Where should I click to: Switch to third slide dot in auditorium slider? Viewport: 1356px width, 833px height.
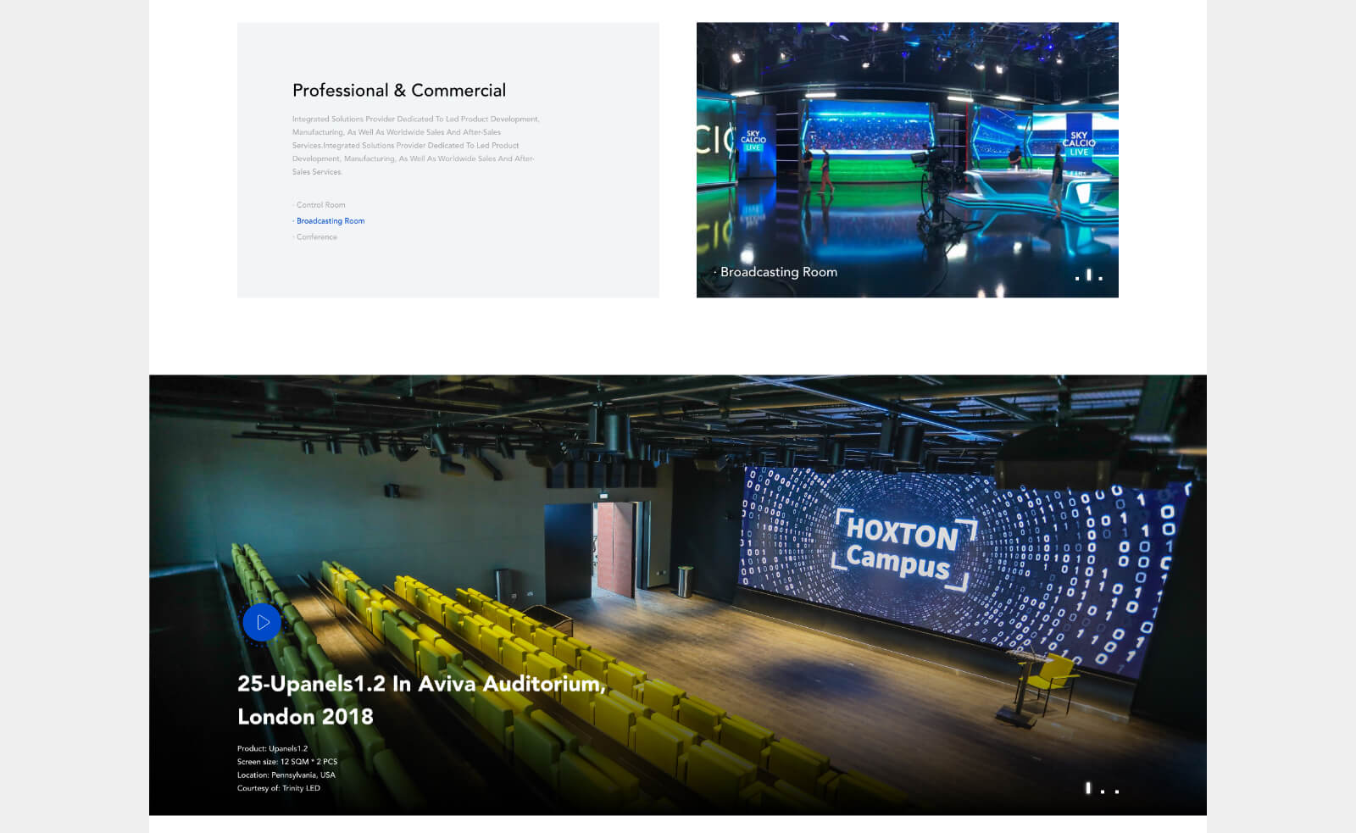1117,791
